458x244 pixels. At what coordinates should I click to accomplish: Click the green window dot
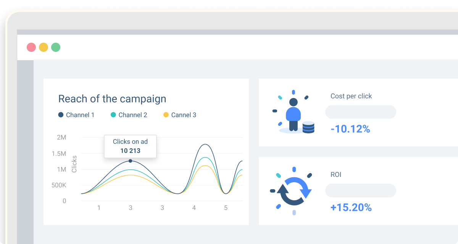click(x=56, y=47)
